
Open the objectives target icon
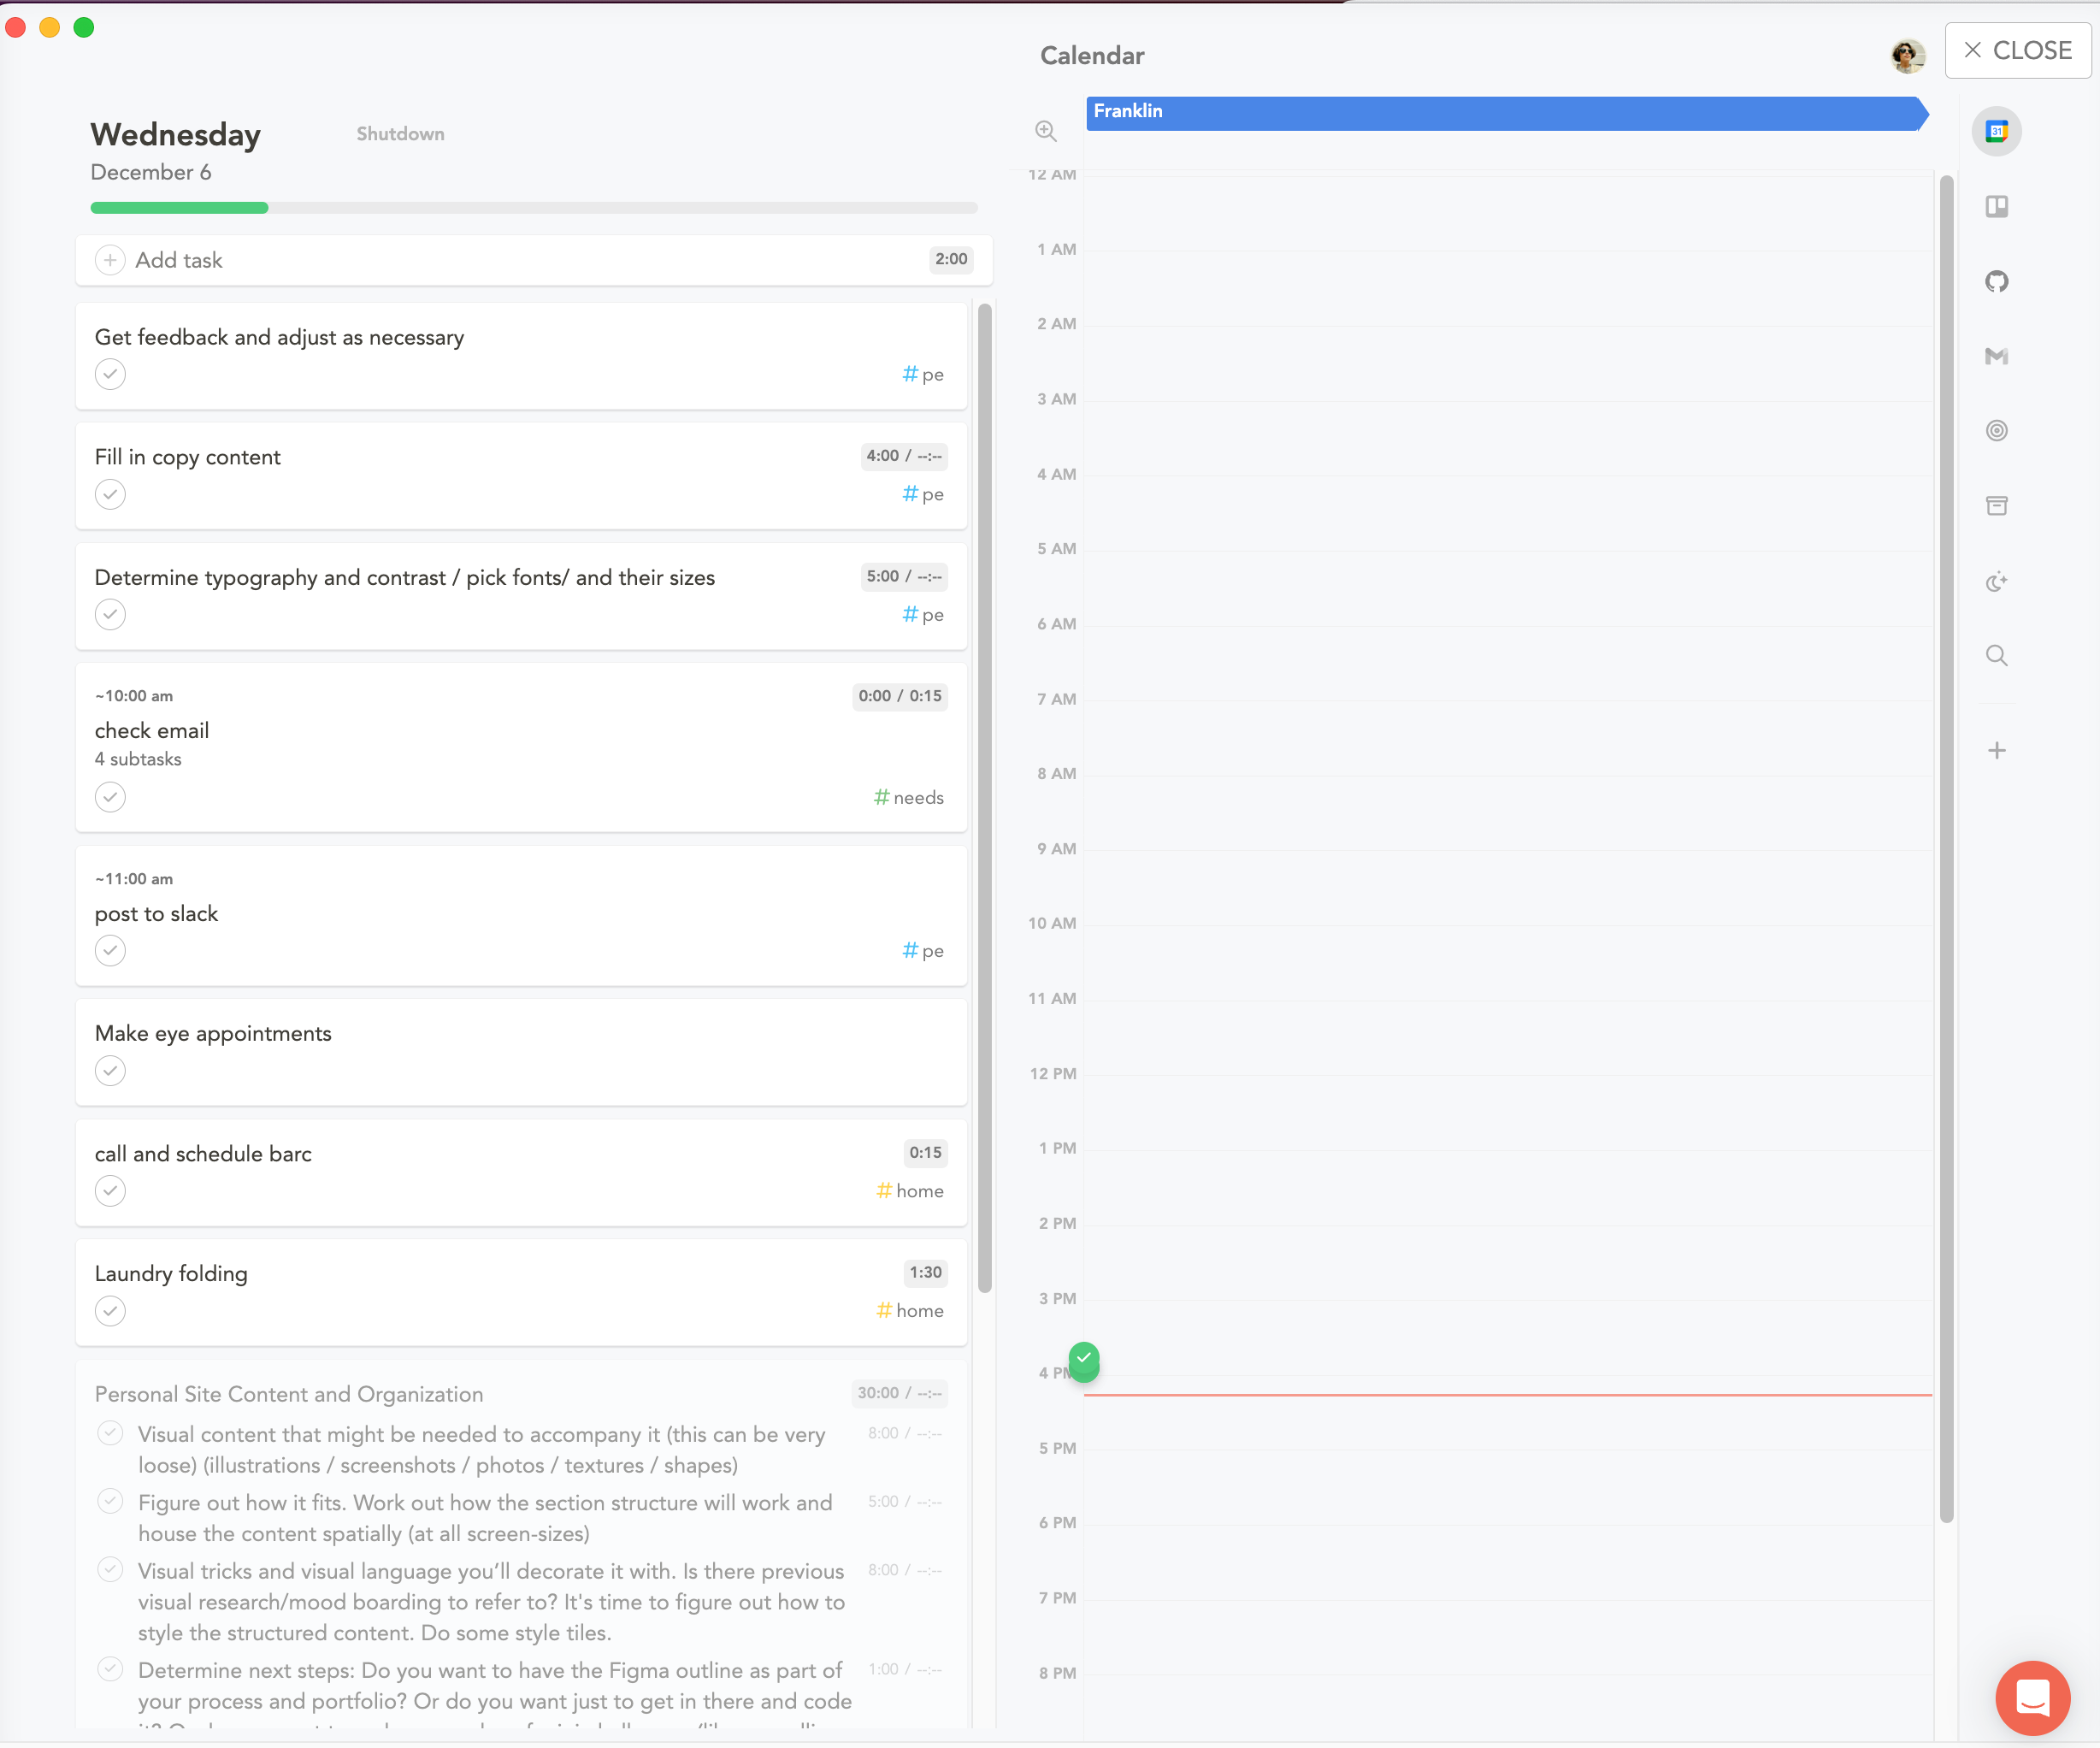(1996, 431)
